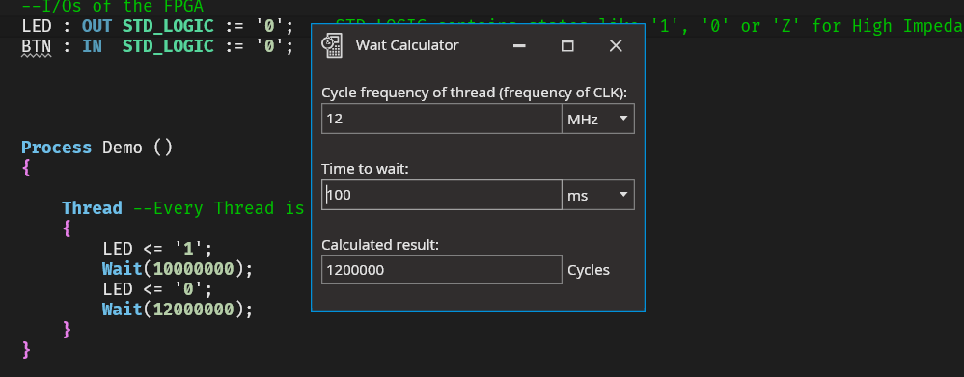Click the Wait Calculator window icon
This screenshot has height=377, width=964.
[x=332, y=46]
